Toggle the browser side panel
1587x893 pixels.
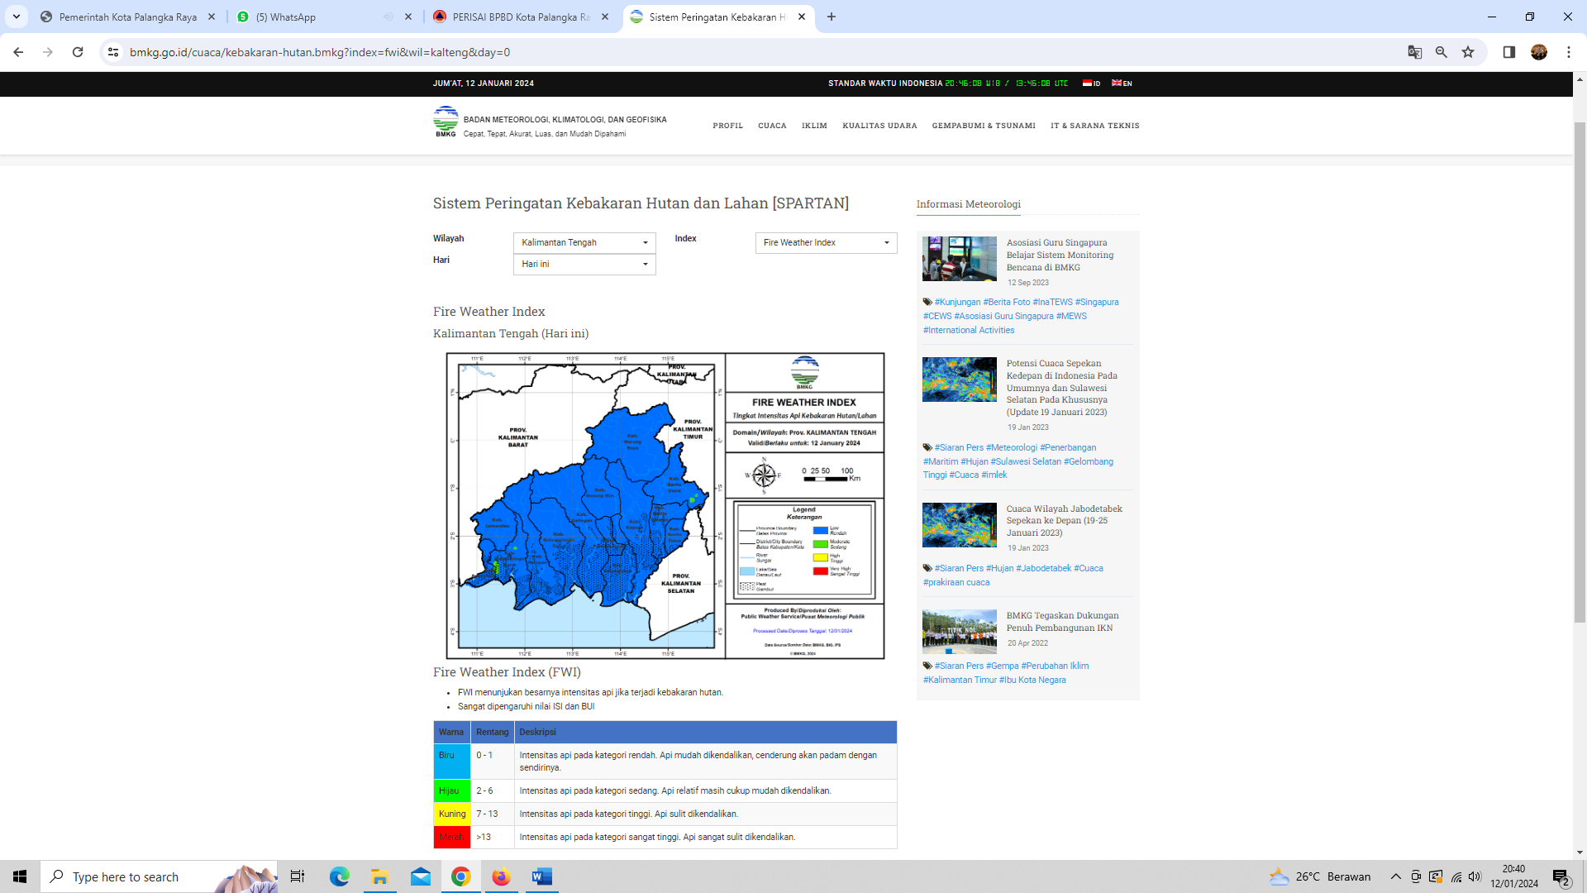[x=1508, y=52]
